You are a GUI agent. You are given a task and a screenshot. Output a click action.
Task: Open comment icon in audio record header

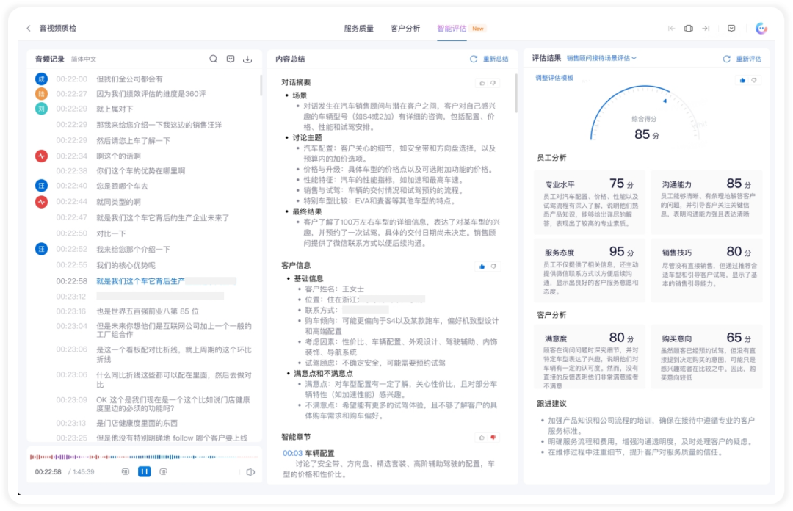231,59
